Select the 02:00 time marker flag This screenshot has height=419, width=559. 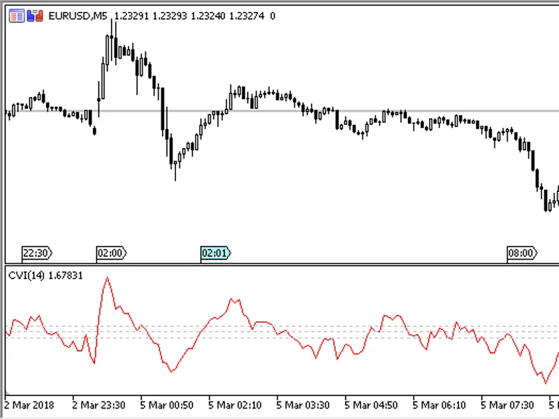(x=111, y=253)
